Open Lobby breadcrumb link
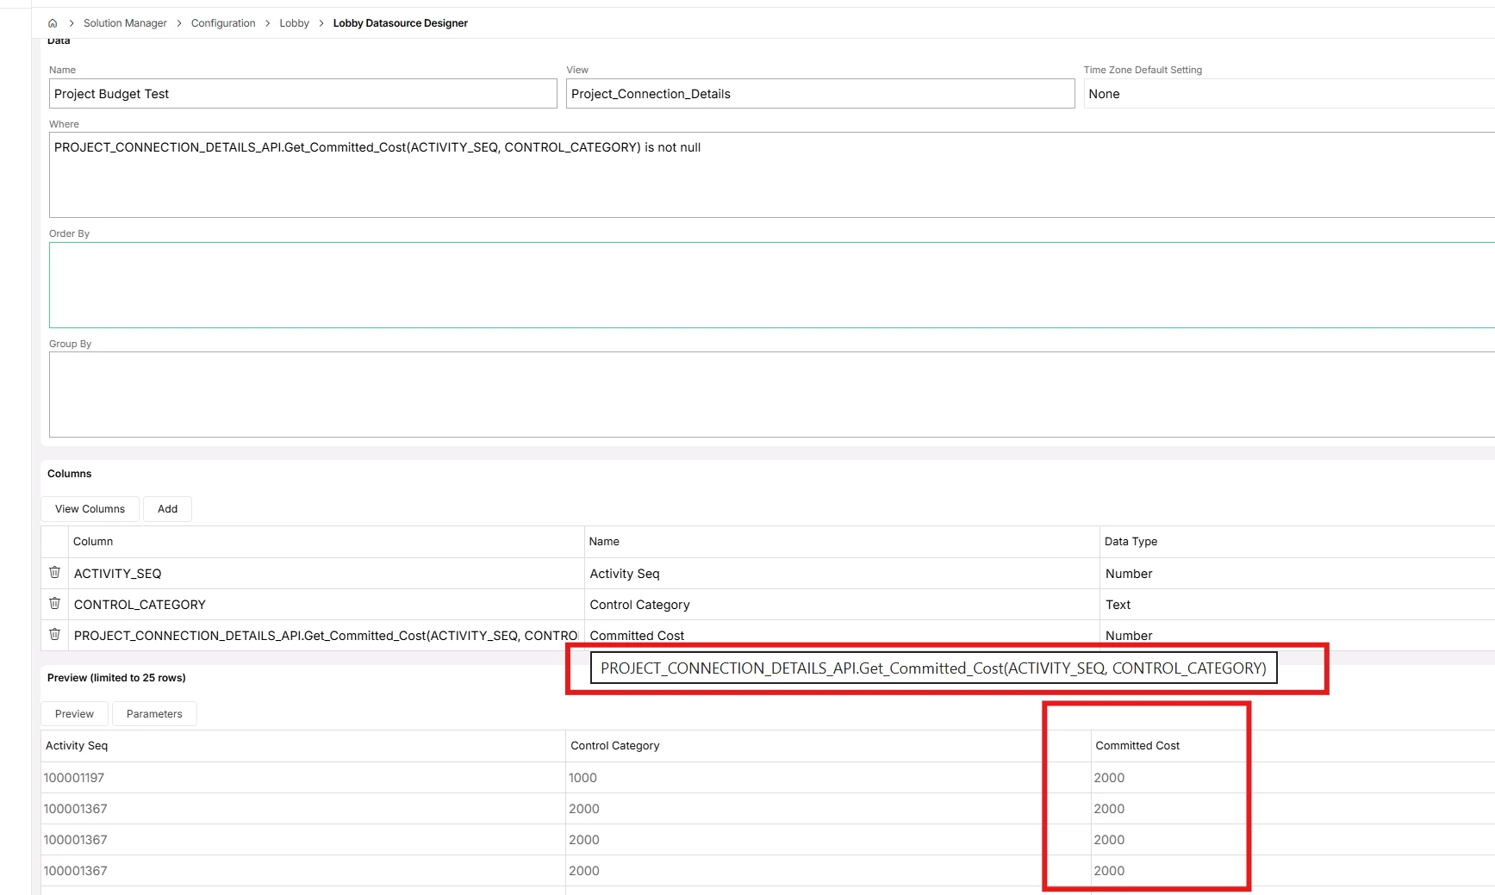Viewport: 1495px width, 895px height. pyautogui.click(x=294, y=23)
